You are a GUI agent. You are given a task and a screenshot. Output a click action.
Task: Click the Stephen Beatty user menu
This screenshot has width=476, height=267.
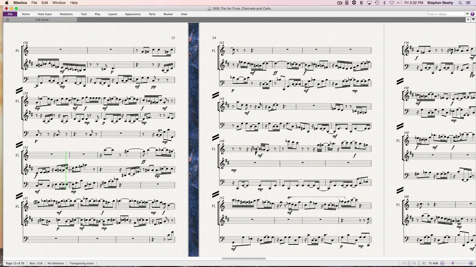[440, 3]
